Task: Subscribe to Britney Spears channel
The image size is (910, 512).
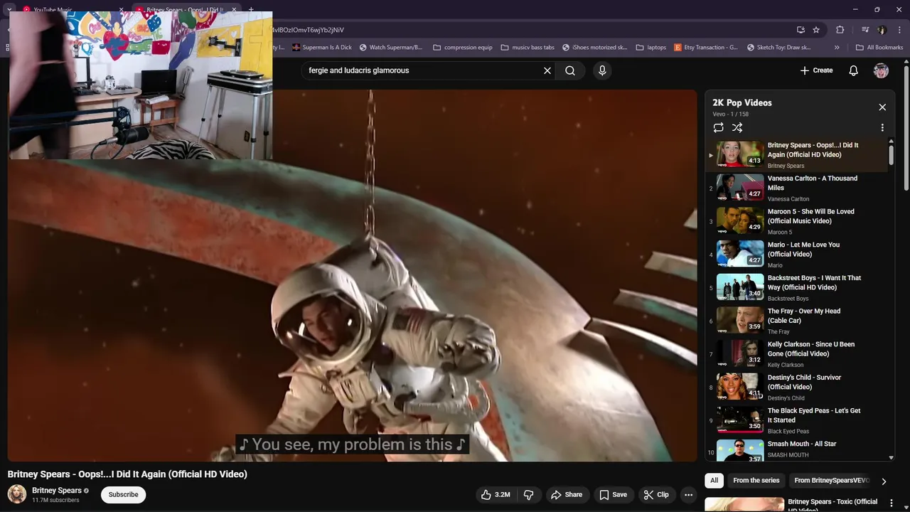Action: tap(123, 494)
